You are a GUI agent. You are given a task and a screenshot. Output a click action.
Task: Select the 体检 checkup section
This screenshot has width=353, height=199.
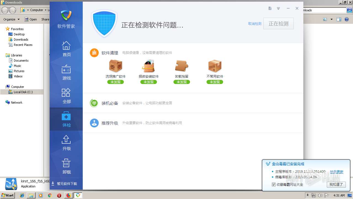(66, 119)
